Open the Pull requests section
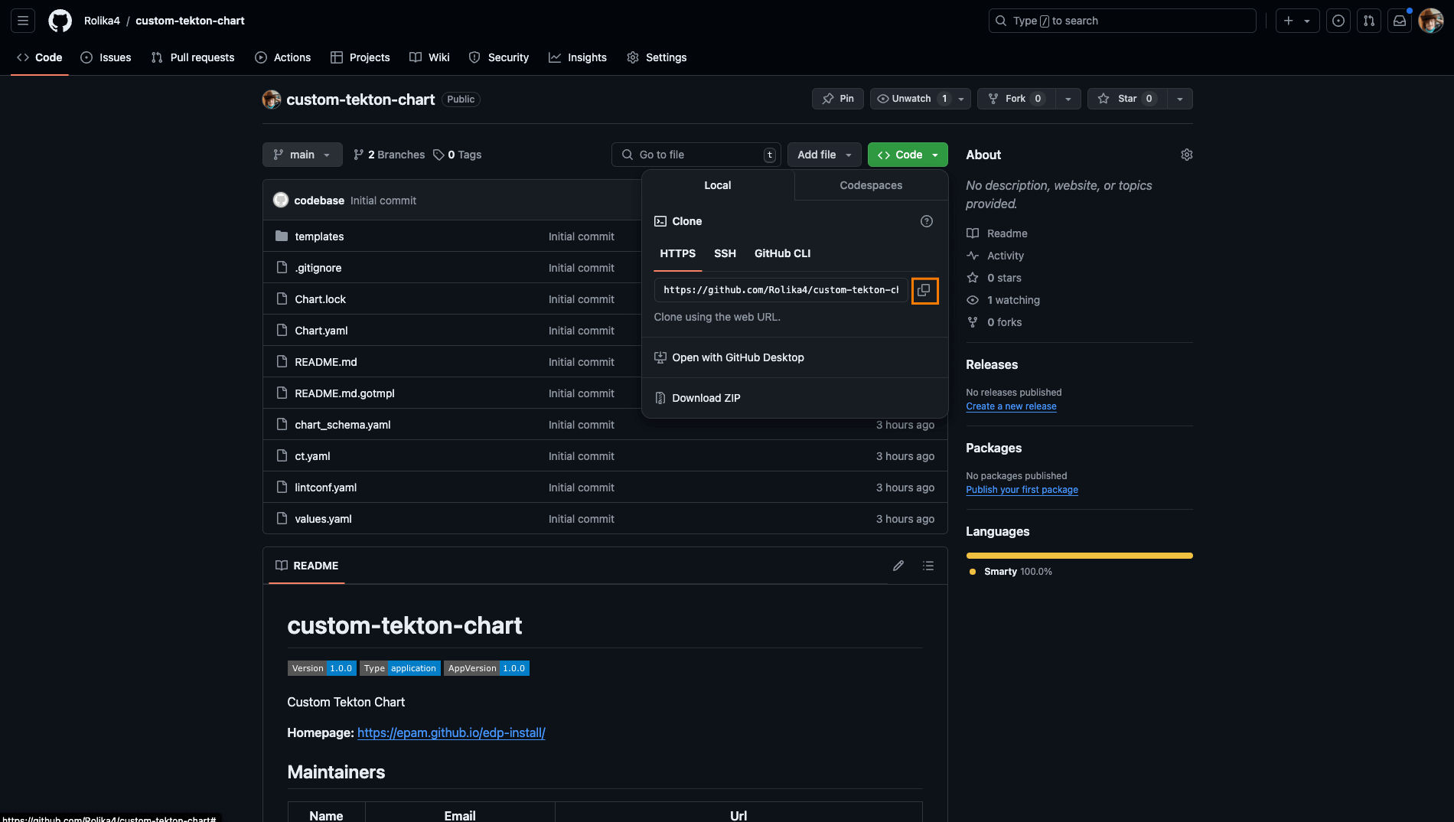Image resolution: width=1454 pixels, height=822 pixels. 193,57
